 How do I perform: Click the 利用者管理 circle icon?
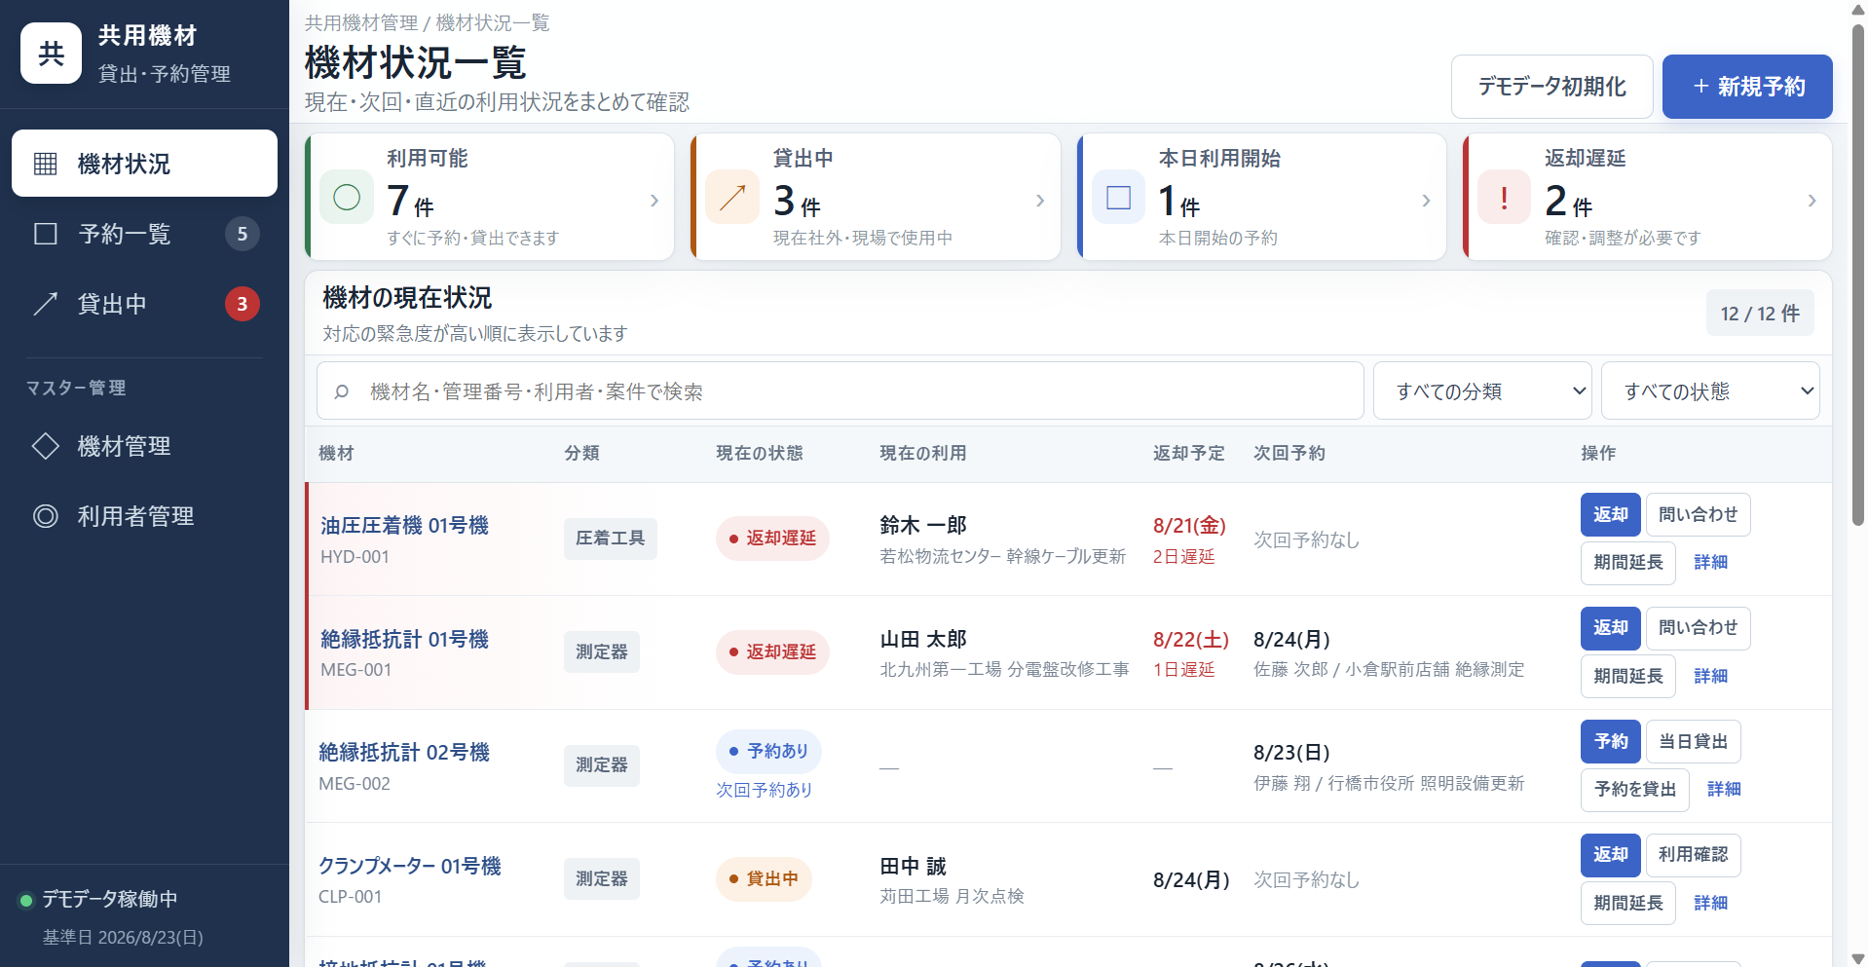click(46, 516)
